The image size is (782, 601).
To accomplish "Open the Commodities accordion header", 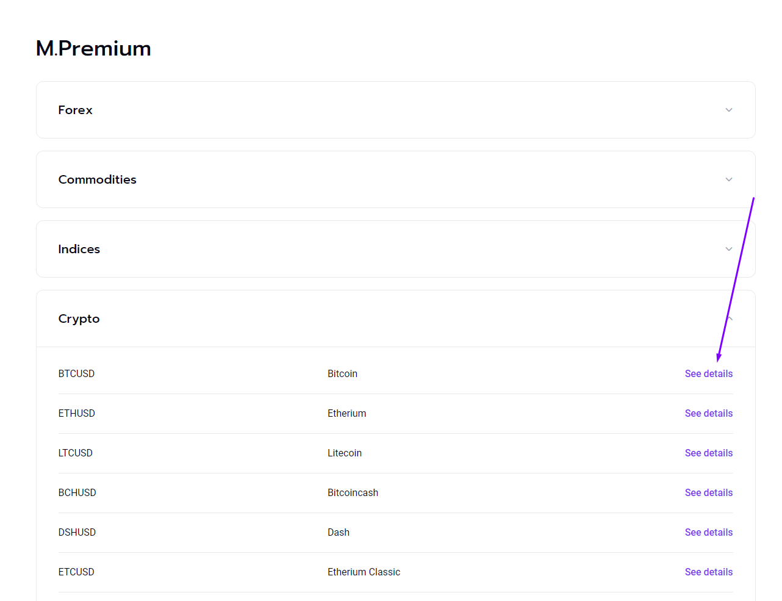I will click(x=396, y=179).
